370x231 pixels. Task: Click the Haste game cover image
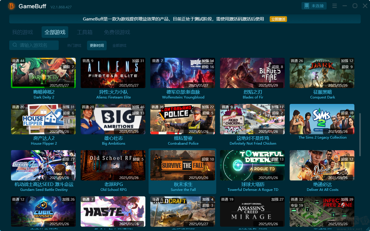click(x=113, y=211)
